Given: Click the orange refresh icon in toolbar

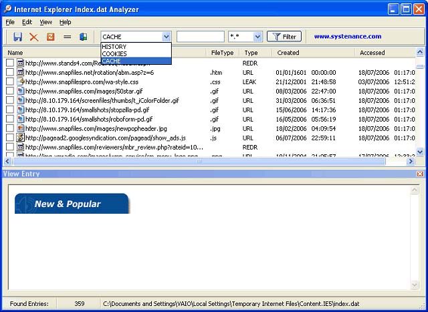Looking at the screenshot, I should pyautogui.click(x=50, y=37).
